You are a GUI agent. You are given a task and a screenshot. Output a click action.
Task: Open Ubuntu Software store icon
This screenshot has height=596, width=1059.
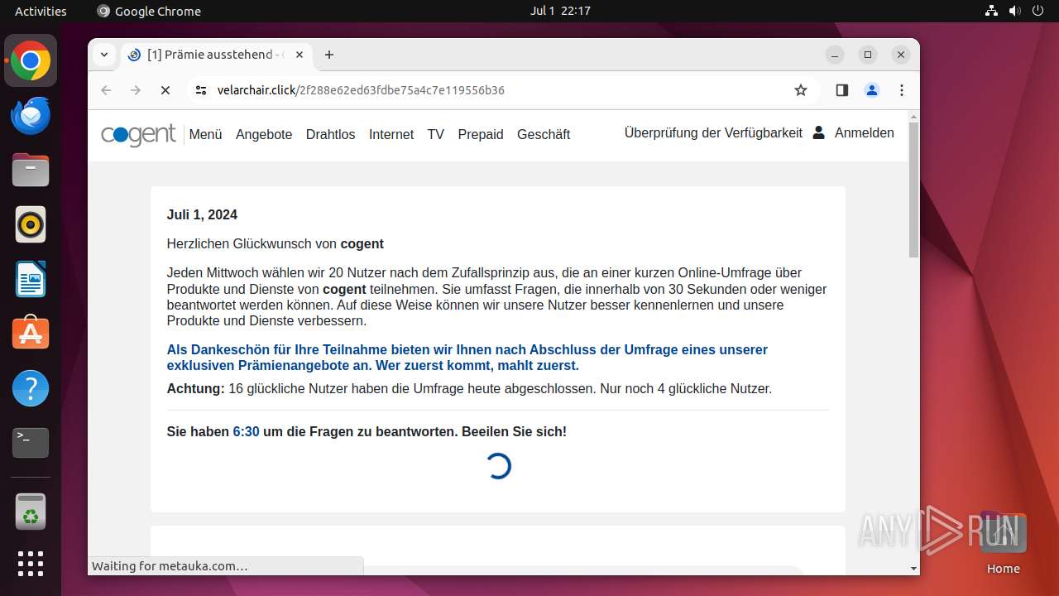[31, 334]
